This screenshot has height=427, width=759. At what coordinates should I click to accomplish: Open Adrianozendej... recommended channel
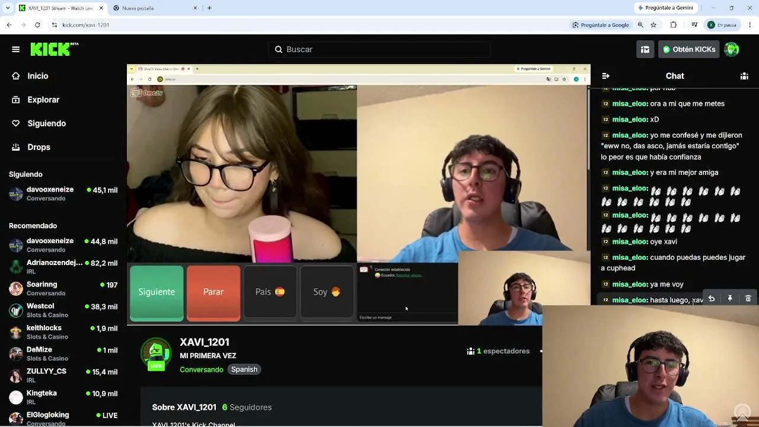pos(63,267)
